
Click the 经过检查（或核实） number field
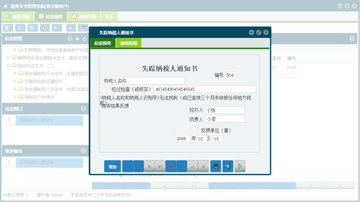[x=205, y=89]
